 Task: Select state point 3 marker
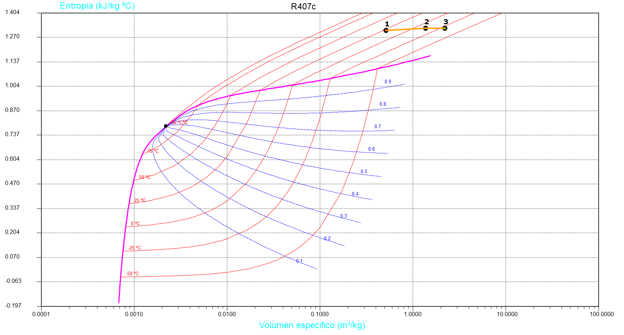pos(445,28)
